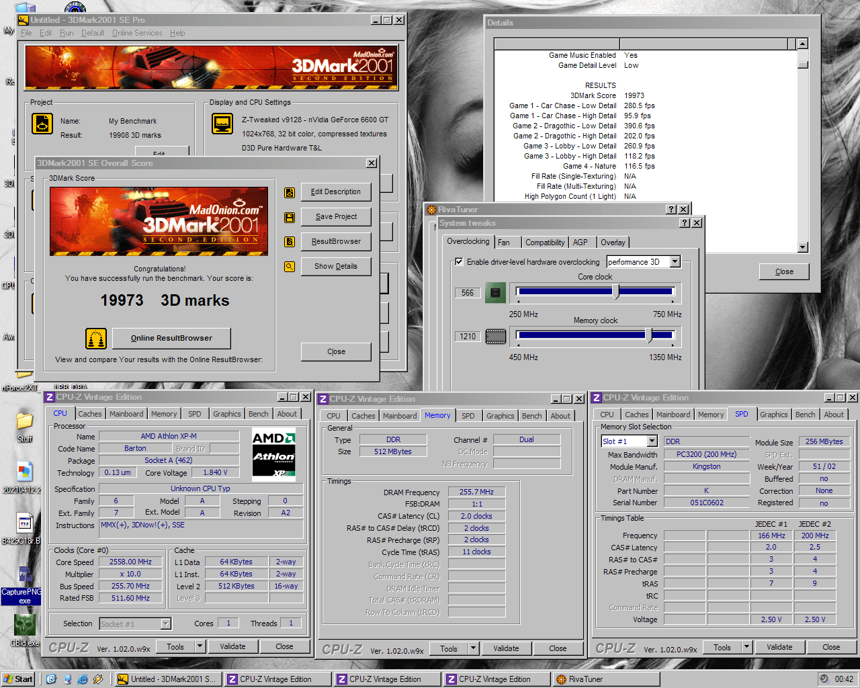Open Graphics tab in SPD CPU-Z window
Screen dimensions: 860x688
tap(774, 415)
